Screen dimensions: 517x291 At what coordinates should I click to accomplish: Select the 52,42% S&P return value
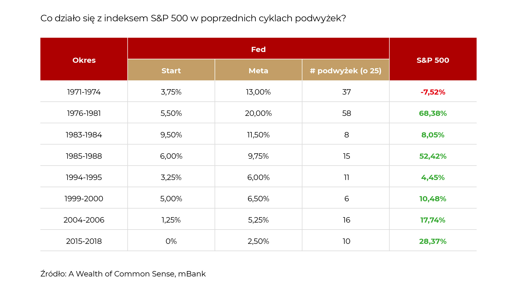click(433, 156)
